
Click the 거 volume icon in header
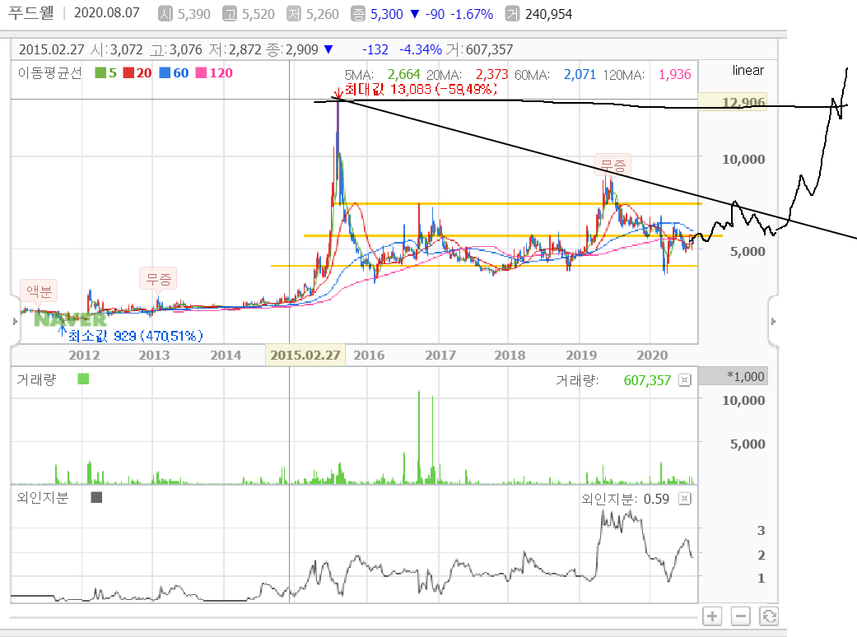coord(512,14)
